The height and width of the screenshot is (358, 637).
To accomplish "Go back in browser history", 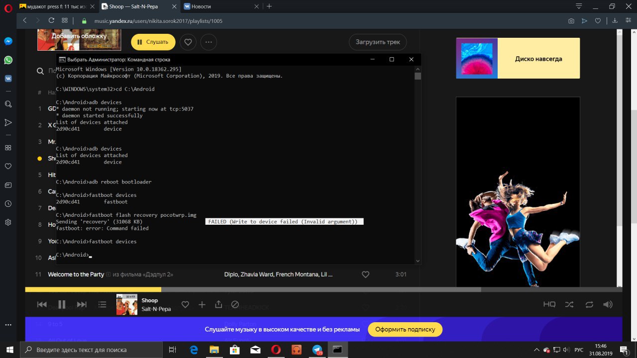I will coord(25,21).
